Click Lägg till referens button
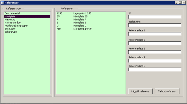187x104 pixels. pyautogui.click(x=140, y=91)
